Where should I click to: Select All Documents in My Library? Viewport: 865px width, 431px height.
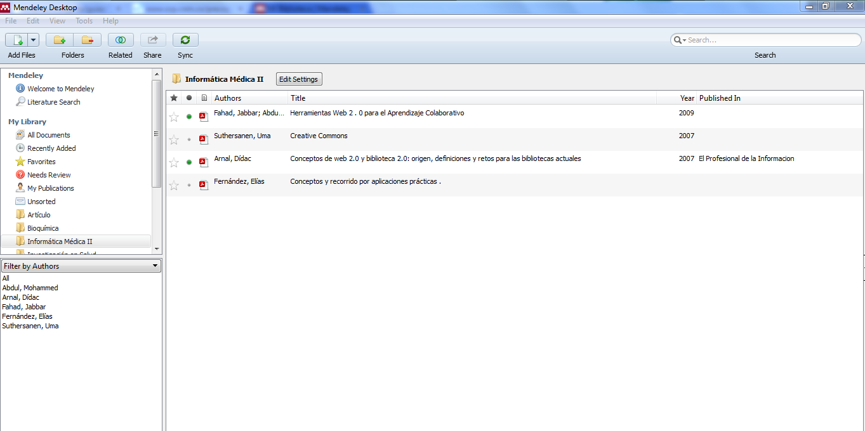point(48,135)
